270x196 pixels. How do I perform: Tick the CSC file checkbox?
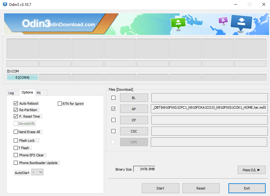pyautogui.click(x=113, y=131)
